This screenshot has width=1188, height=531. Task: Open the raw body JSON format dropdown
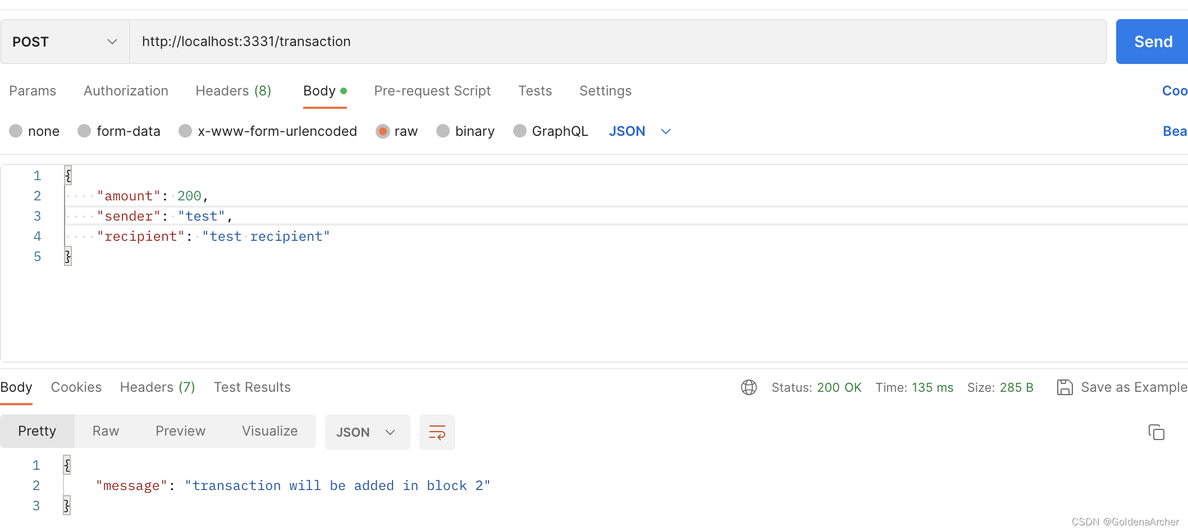pyautogui.click(x=640, y=131)
